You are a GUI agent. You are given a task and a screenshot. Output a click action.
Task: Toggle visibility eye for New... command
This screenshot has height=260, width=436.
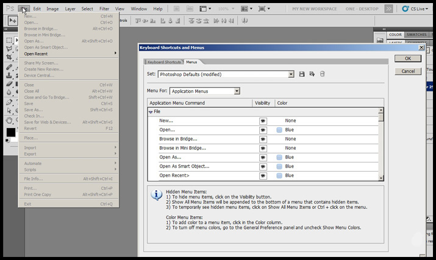click(263, 121)
